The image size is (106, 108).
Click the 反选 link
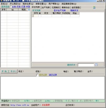click(19, 7)
